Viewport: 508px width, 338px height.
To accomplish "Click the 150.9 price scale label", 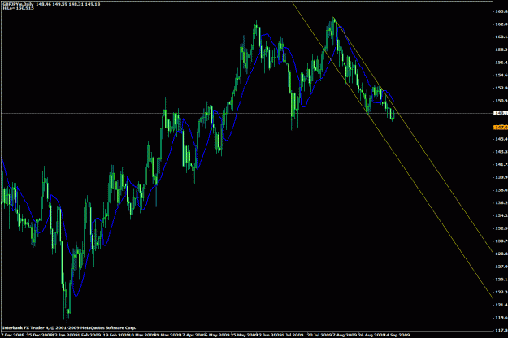I will (x=501, y=101).
